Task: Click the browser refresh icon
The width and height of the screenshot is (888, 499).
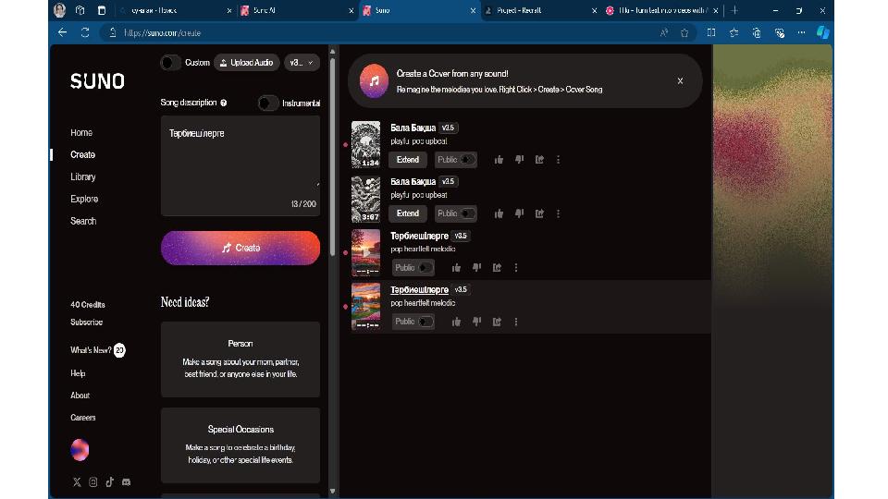Action: point(85,33)
